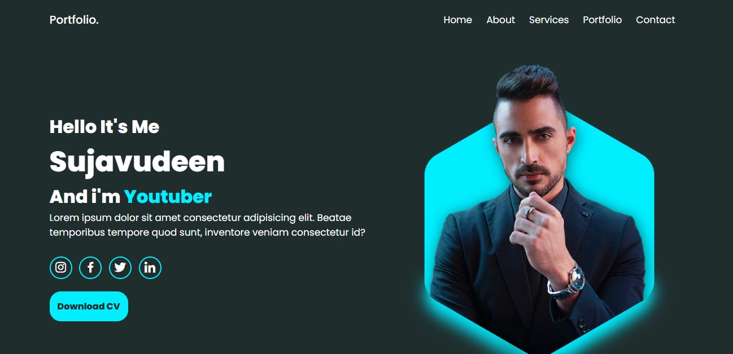
Task: Click the 'Hello It's Me' heading
Action: point(104,127)
